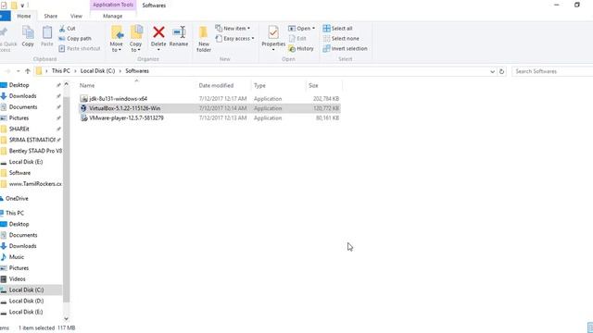
Task: Open Documents in Quick access
Action: point(23,107)
